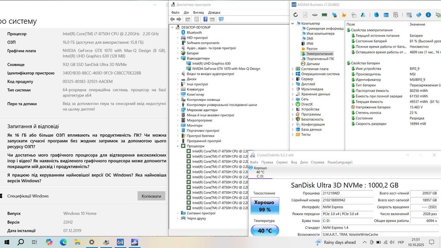Open Сервис menu in CrystalDiskInfo

pyautogui.click(x=282, y=162)
